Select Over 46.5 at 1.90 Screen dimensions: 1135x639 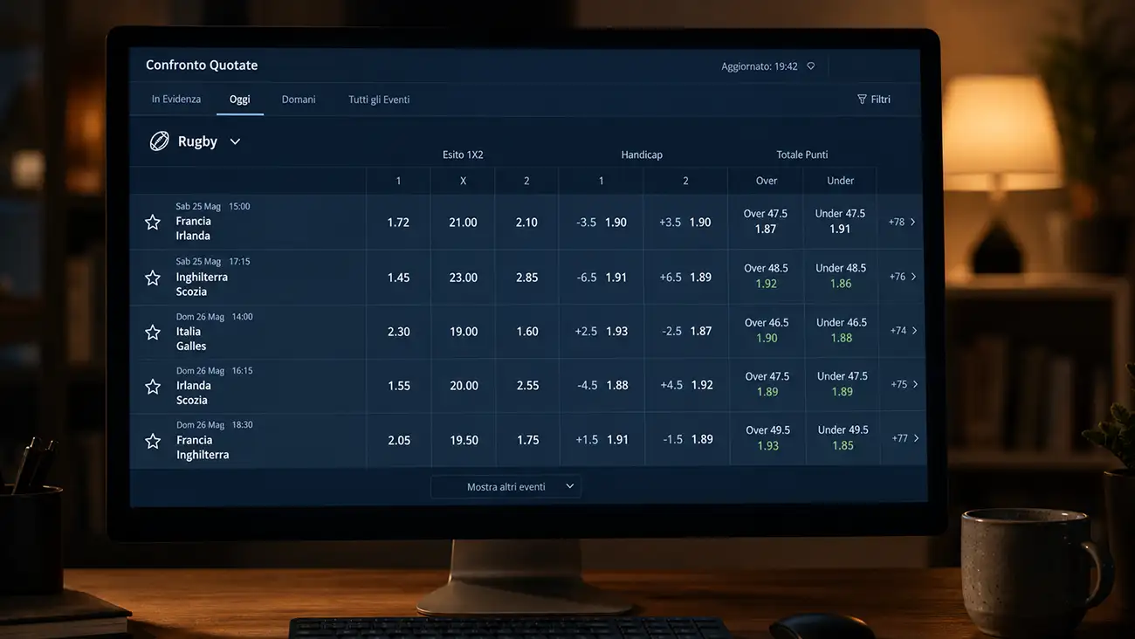(767, 330)
